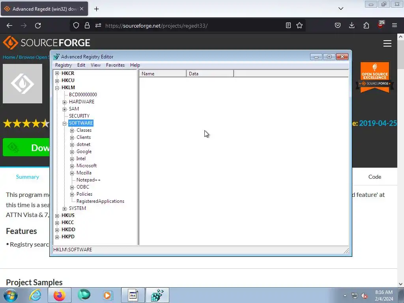Open the Help menu

click(135, 65)
